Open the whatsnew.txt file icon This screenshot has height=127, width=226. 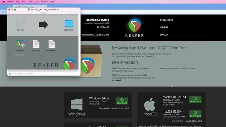tap(52, 44)
